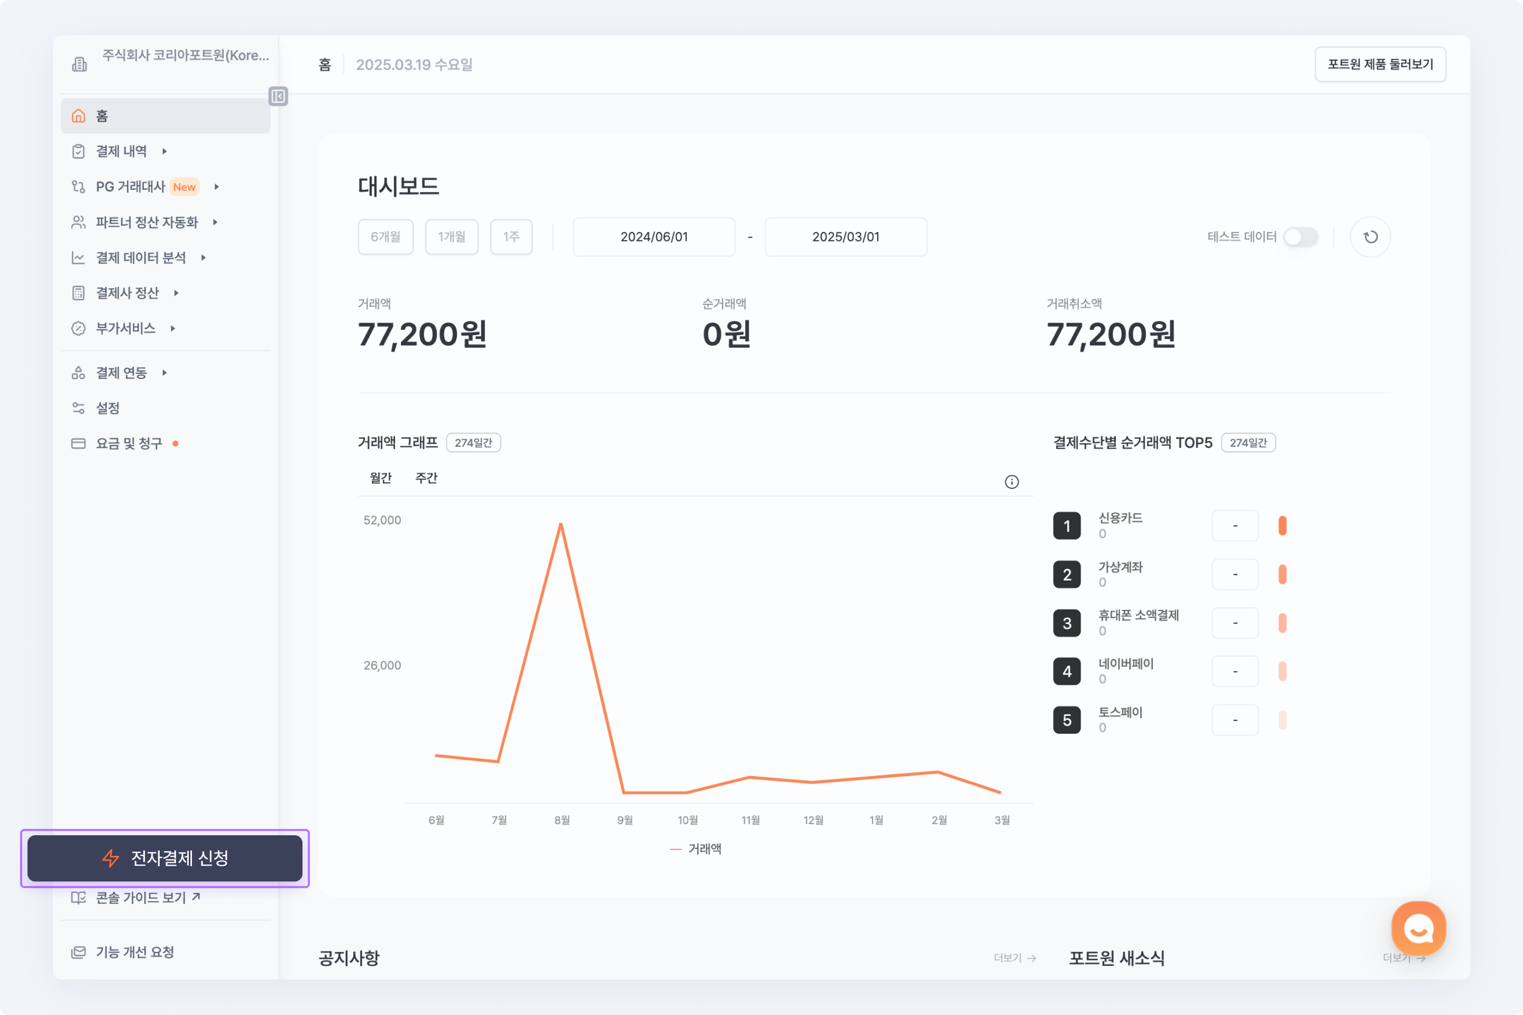
Task: Expand 파트너 정산 자동화 menu
Action: [x=146, y=222]
